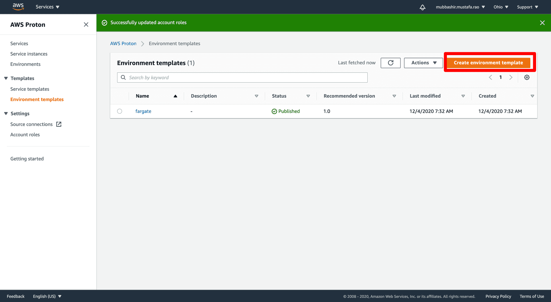Viewport: 551px width, 302px height.
Task: Open table preferences gear icon
Action: click(527, 78)
